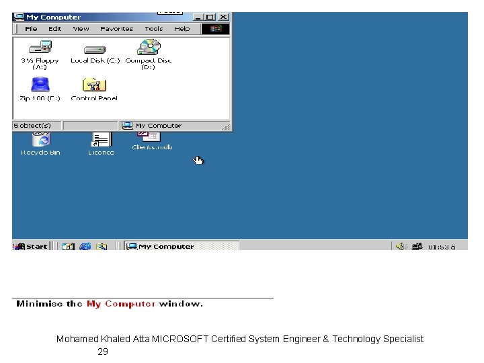Click the volume speaker tray icon
This screenshot has width=484, height=363.
401,246
